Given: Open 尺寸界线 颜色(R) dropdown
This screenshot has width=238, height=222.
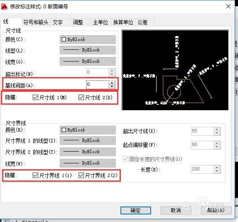Looking at the screenshot, I should 88,130.
